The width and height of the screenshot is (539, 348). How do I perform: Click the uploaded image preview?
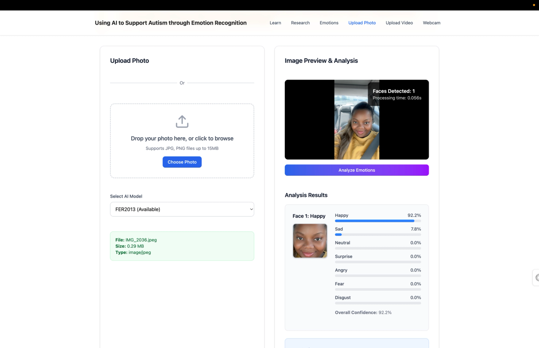(357, 120)
